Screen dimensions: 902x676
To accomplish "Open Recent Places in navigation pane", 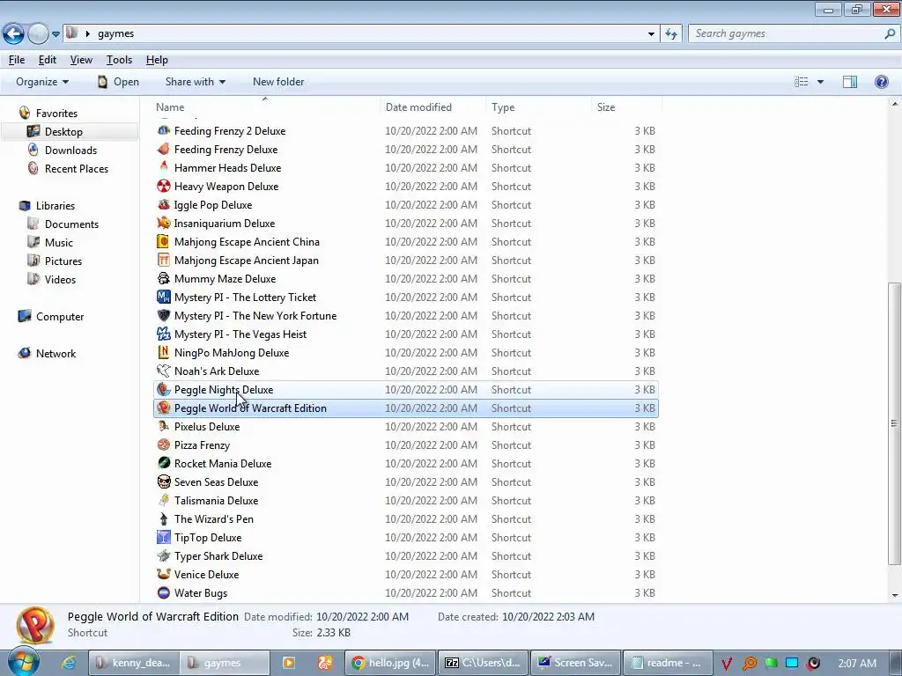I will (x=77, y=168).
